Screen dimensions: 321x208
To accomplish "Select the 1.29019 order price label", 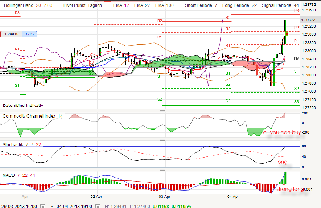I will (x=12, y=34).
